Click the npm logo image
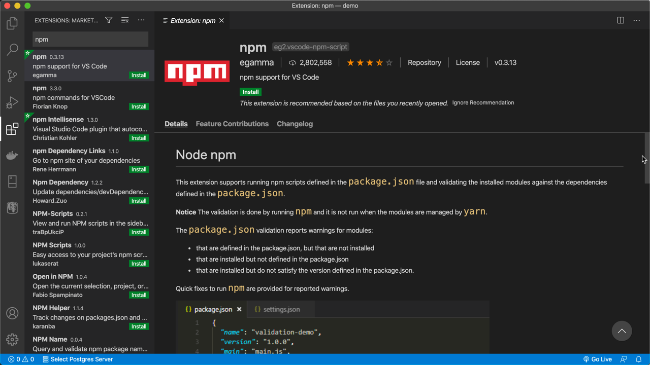Viewport: 650px width, 365px height. click(197, 72)
